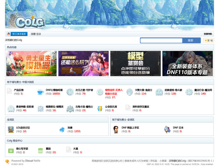219x168 pixels.
Task: Click the 墓园 trash bin icon
Action: click(40, 151)
